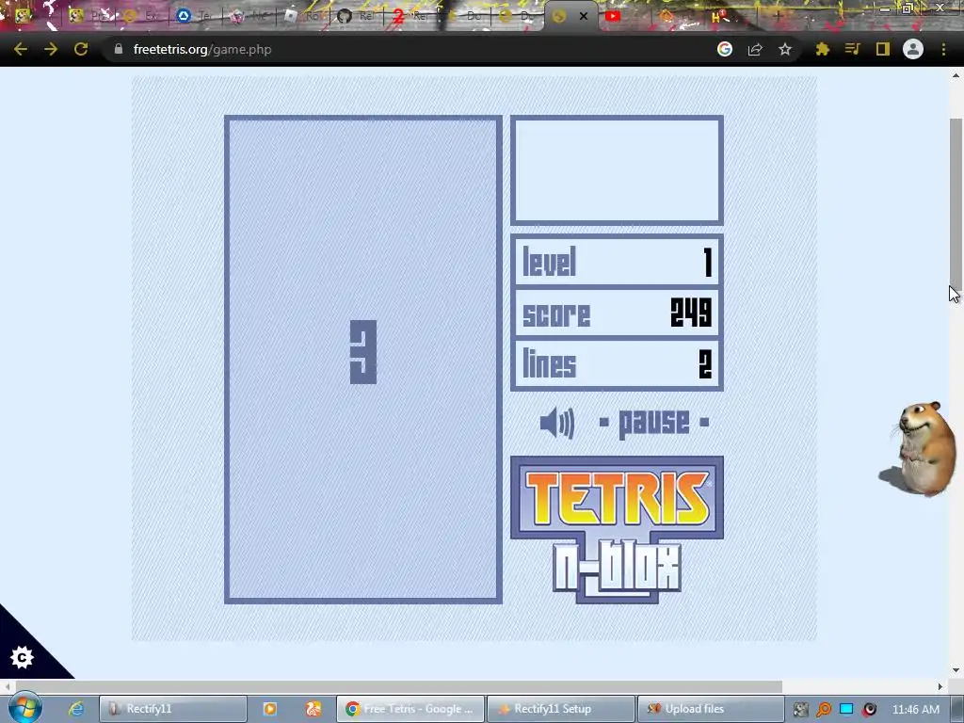Click the level label

point(549,262)
